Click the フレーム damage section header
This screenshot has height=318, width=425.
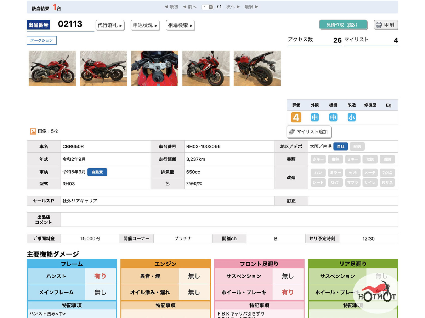tap(72, 264)
